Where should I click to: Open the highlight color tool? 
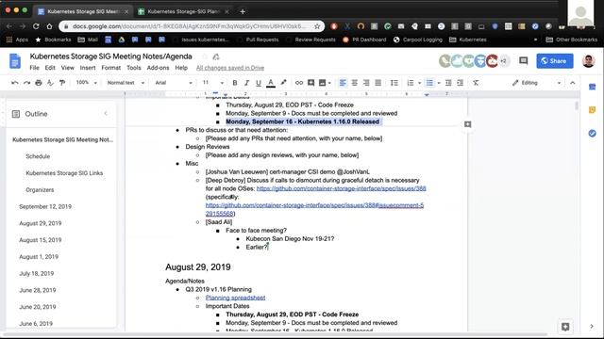(283, 83)
